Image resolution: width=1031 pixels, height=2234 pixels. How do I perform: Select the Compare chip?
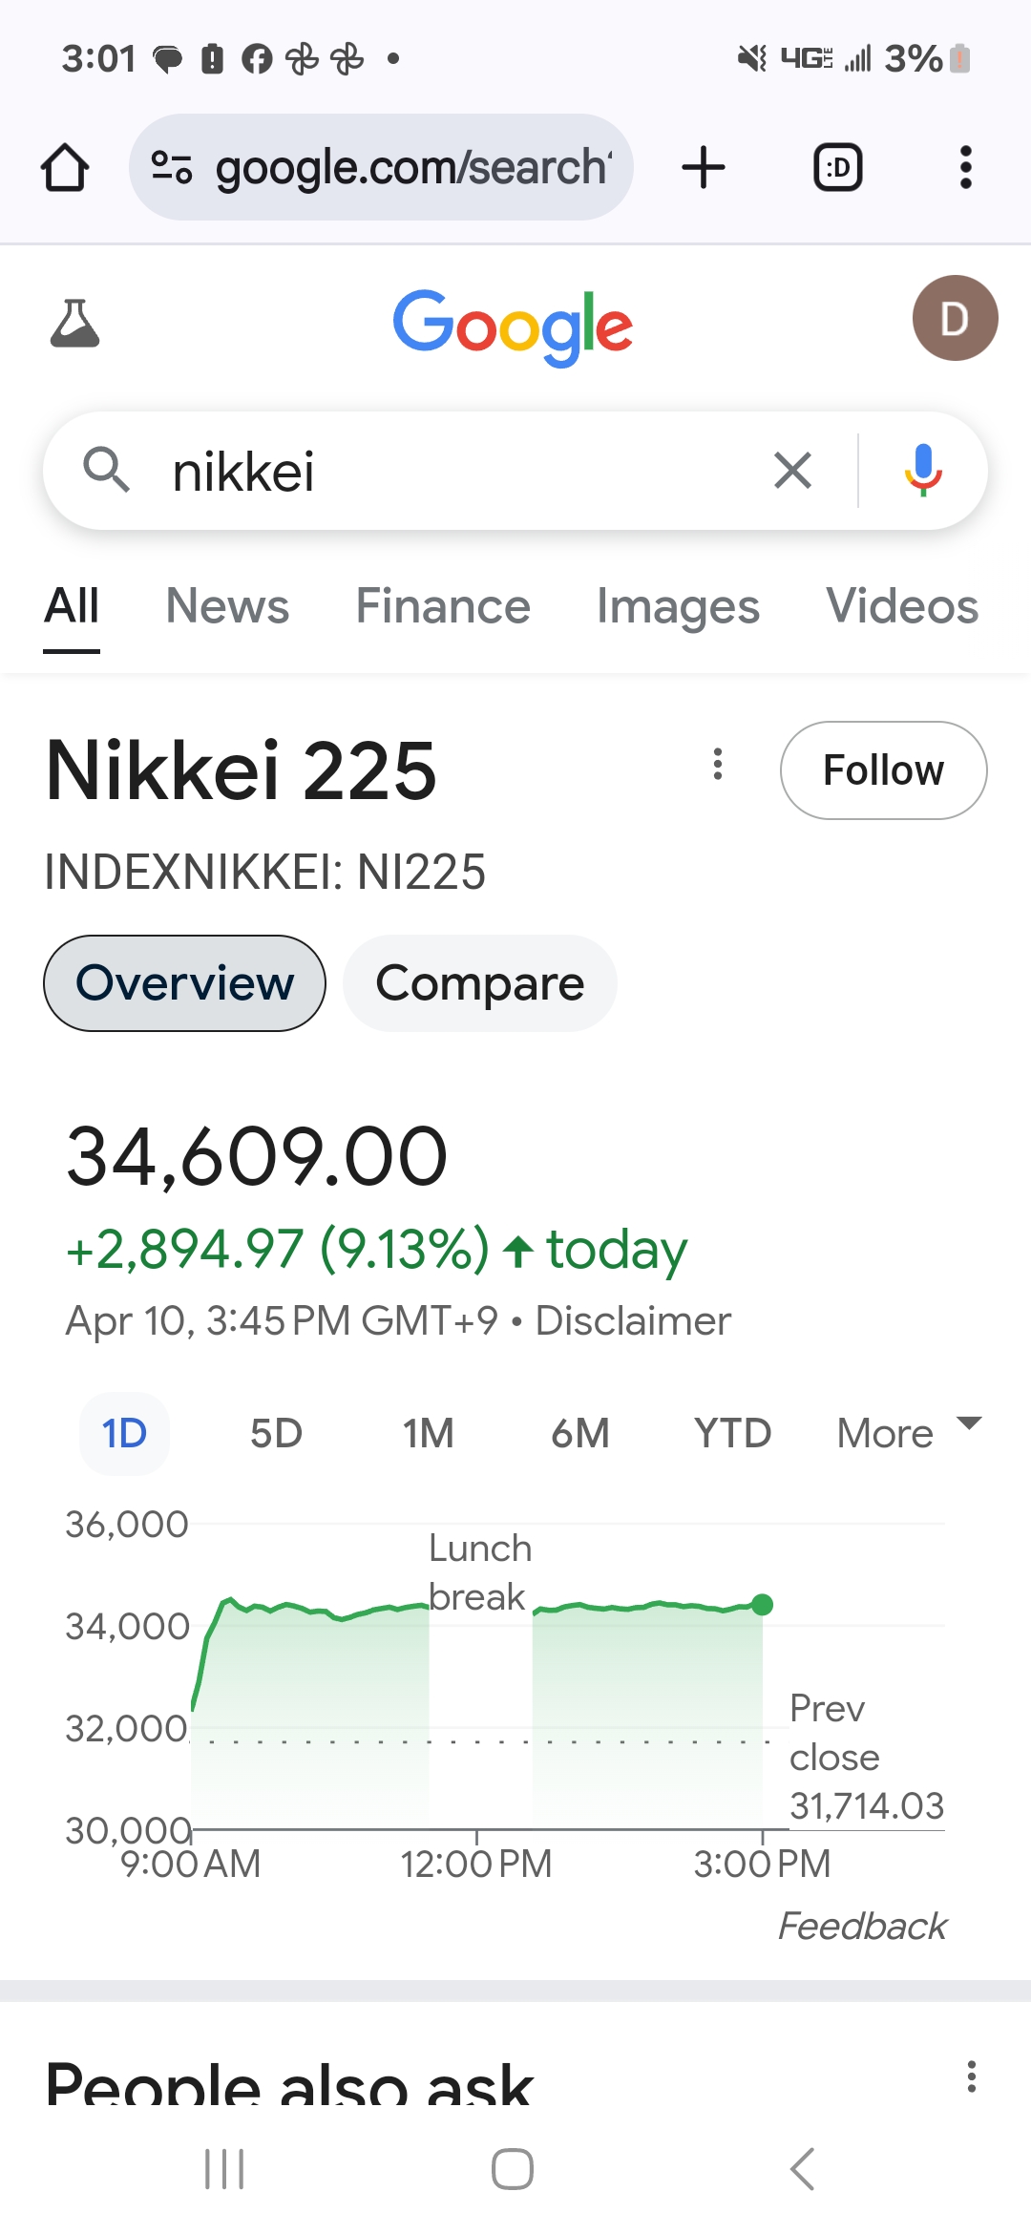click(479, 983)
